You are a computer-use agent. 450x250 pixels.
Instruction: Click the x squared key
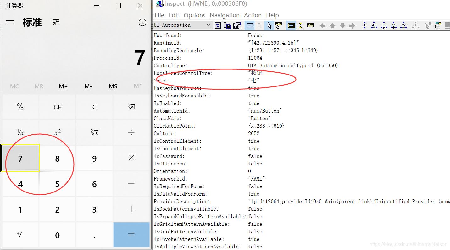(58, 132)
